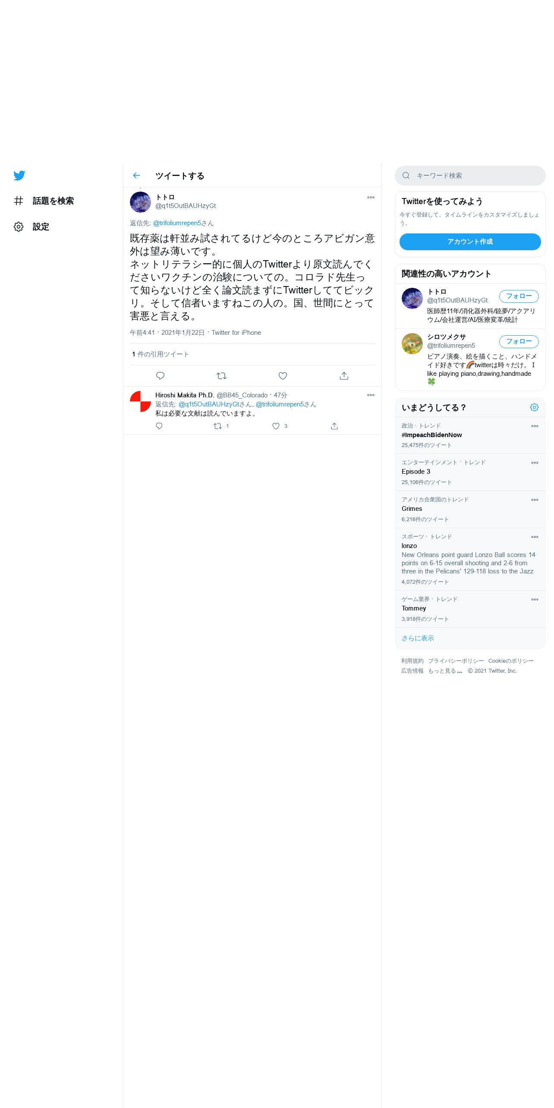
Task: Open more options on Hiroshi Makita's reply
Action: pyautogui.click(x=371, y=395)
